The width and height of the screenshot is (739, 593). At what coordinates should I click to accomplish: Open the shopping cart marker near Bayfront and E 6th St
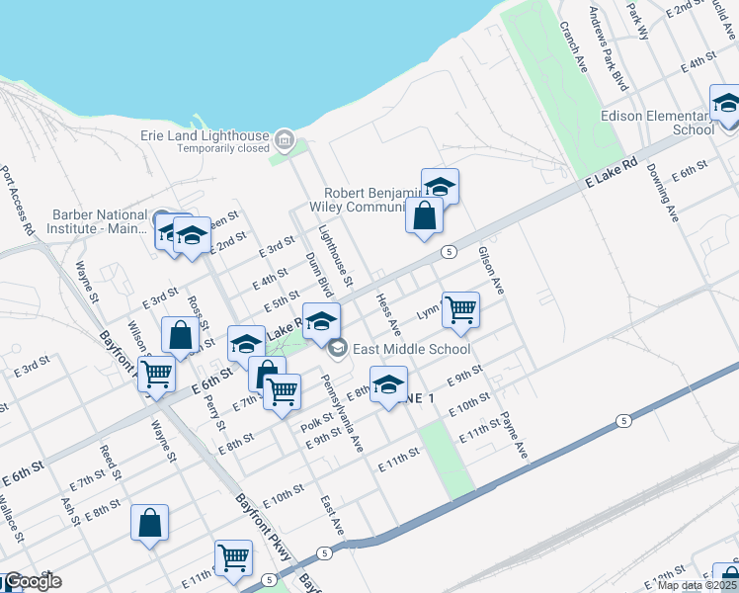tap(156, 374)
